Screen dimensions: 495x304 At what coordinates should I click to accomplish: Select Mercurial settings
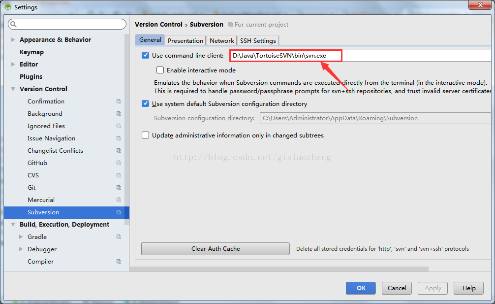[x=41, y=200]
